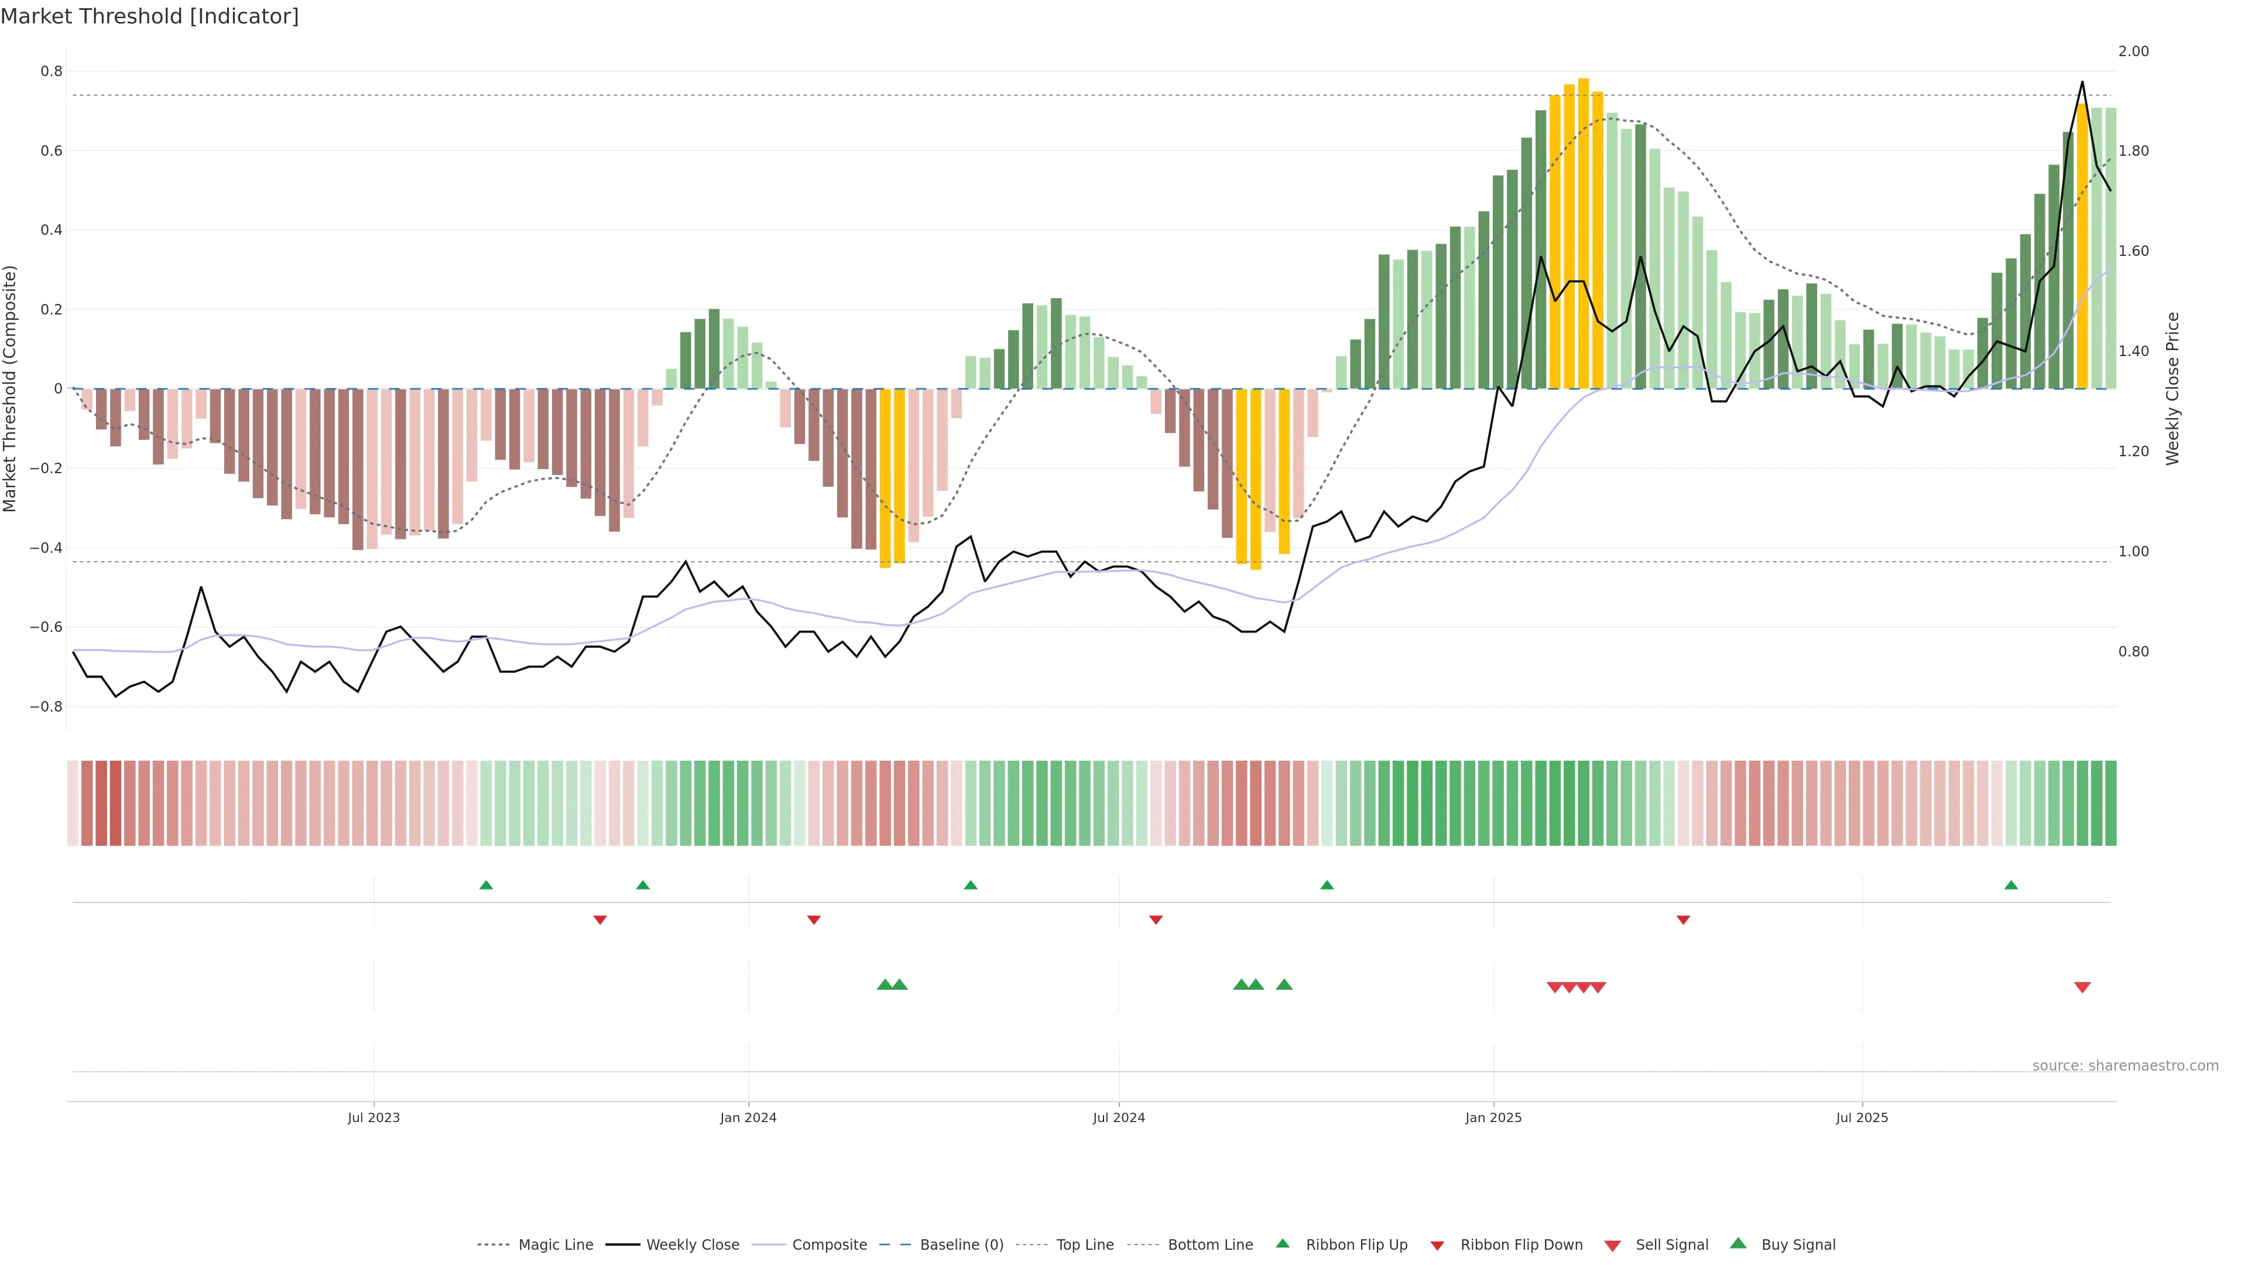This screenshot has width=2248, height=1265.
Task: Click the source: sharemaestro.com text
Action: (2125, 1065)
